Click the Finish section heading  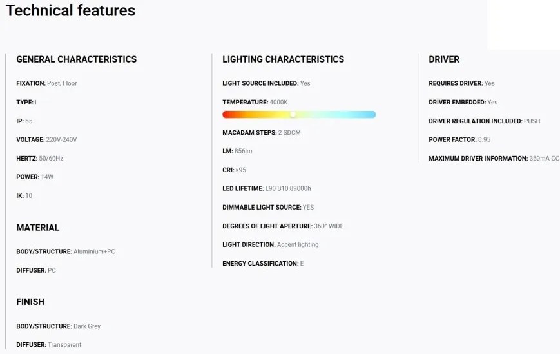tap(30, 302)
